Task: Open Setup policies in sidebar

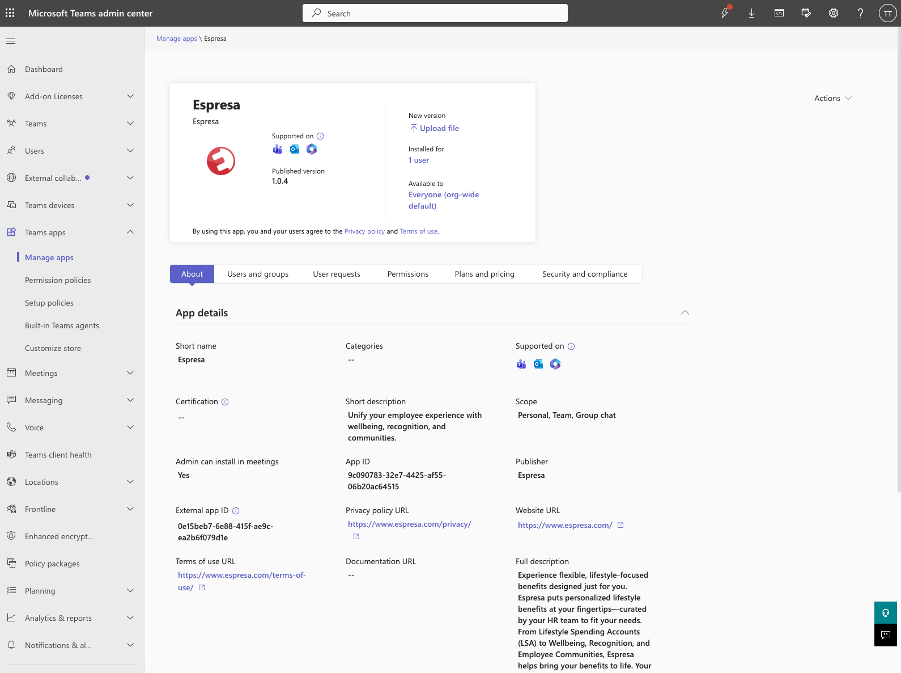Action: point(49,303)
